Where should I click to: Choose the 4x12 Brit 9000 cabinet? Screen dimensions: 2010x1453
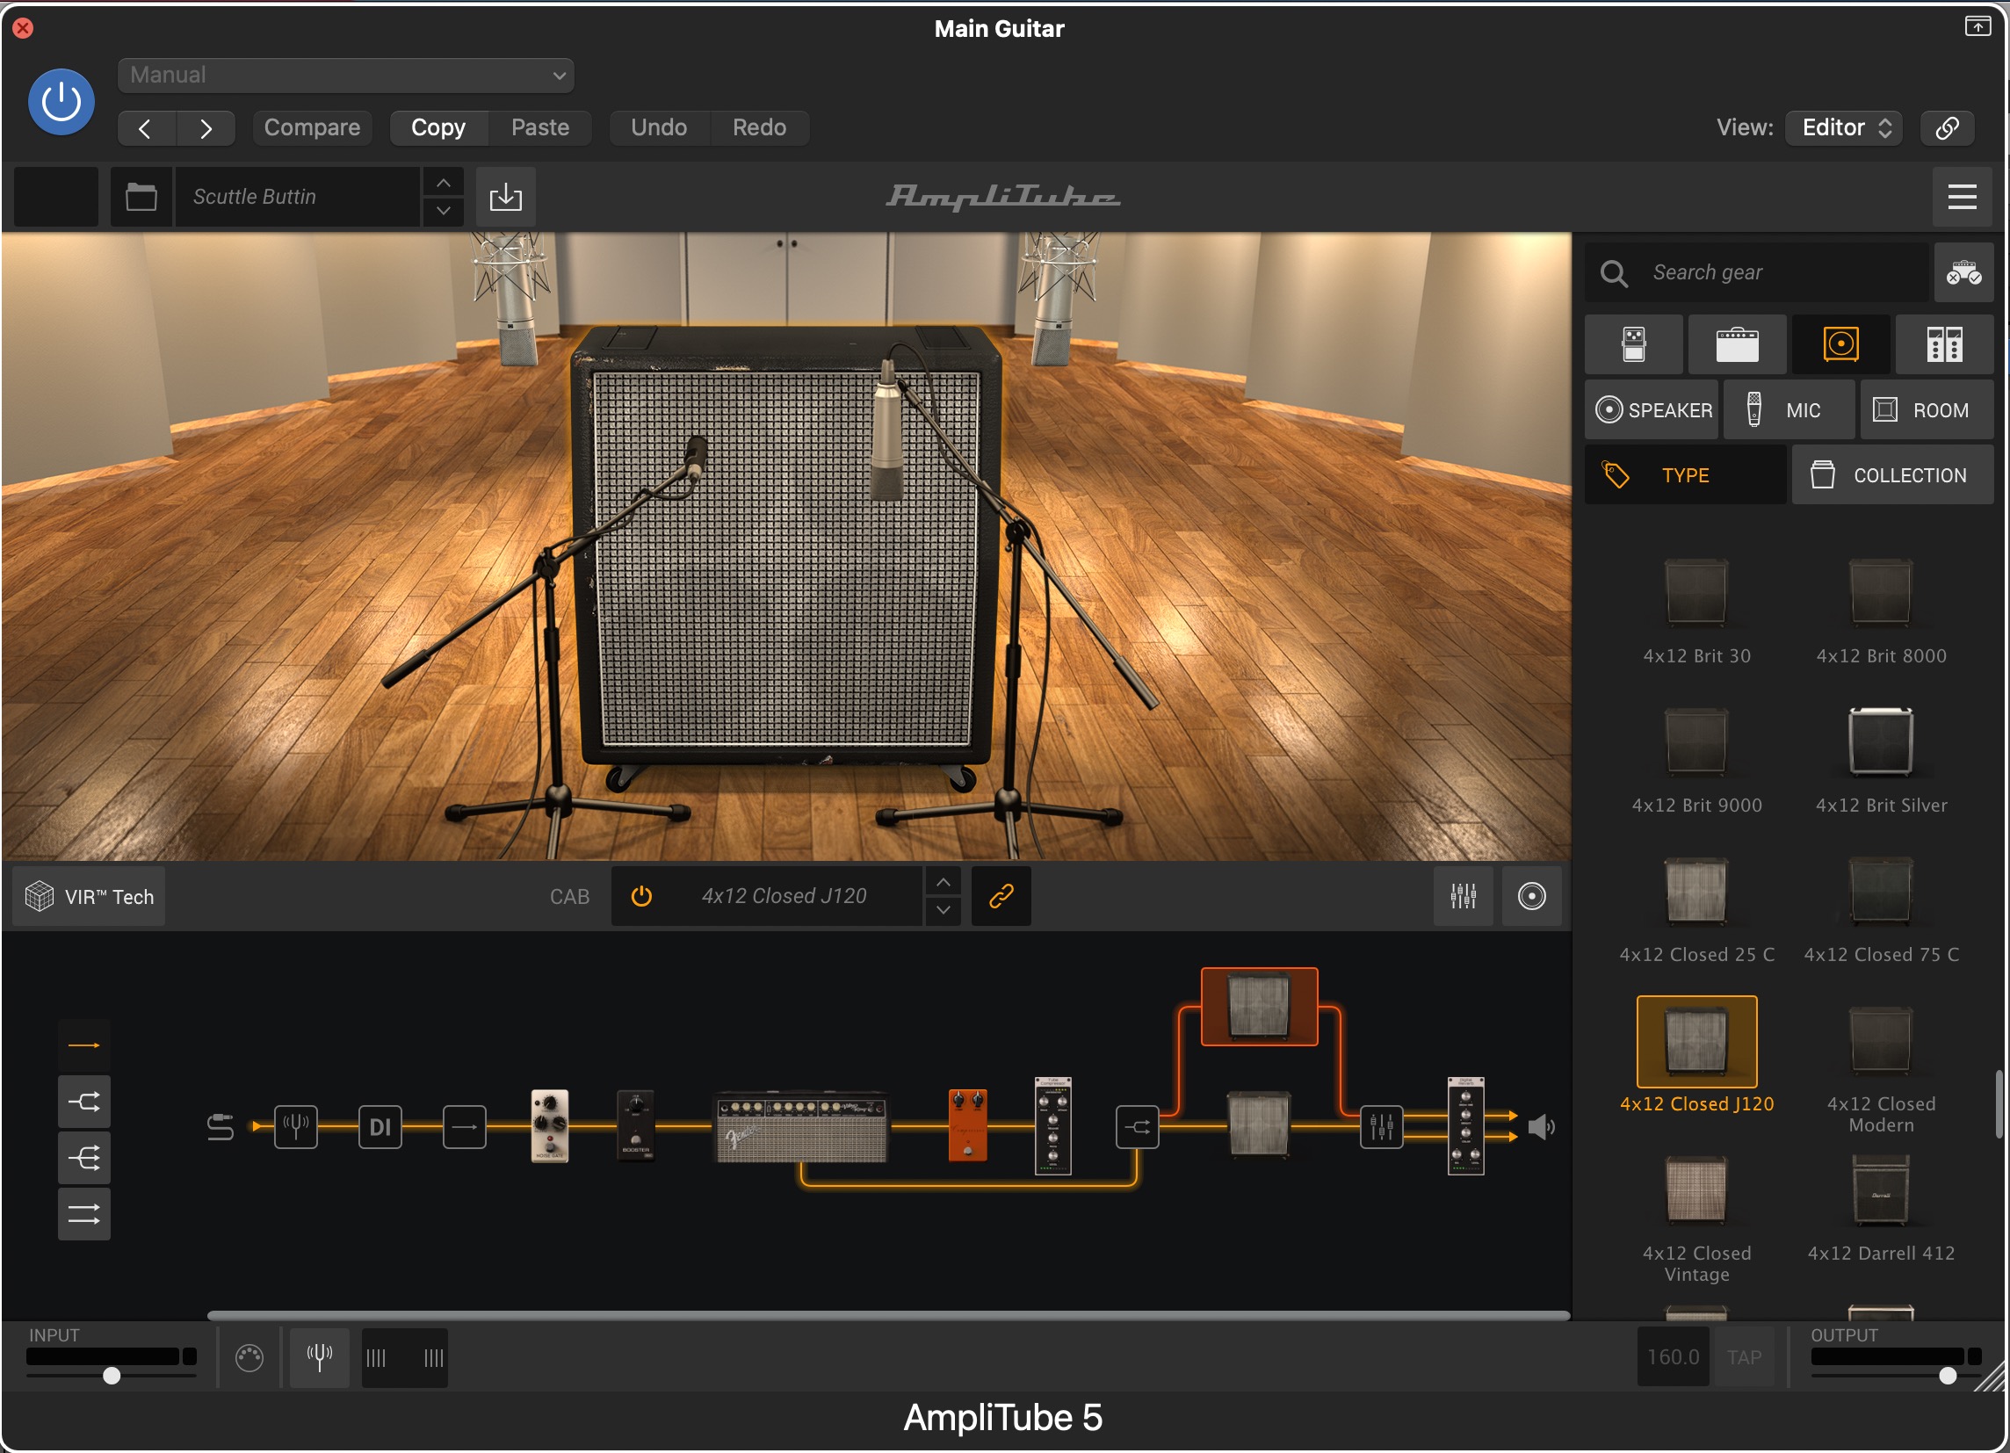(x=1697, y=760)
